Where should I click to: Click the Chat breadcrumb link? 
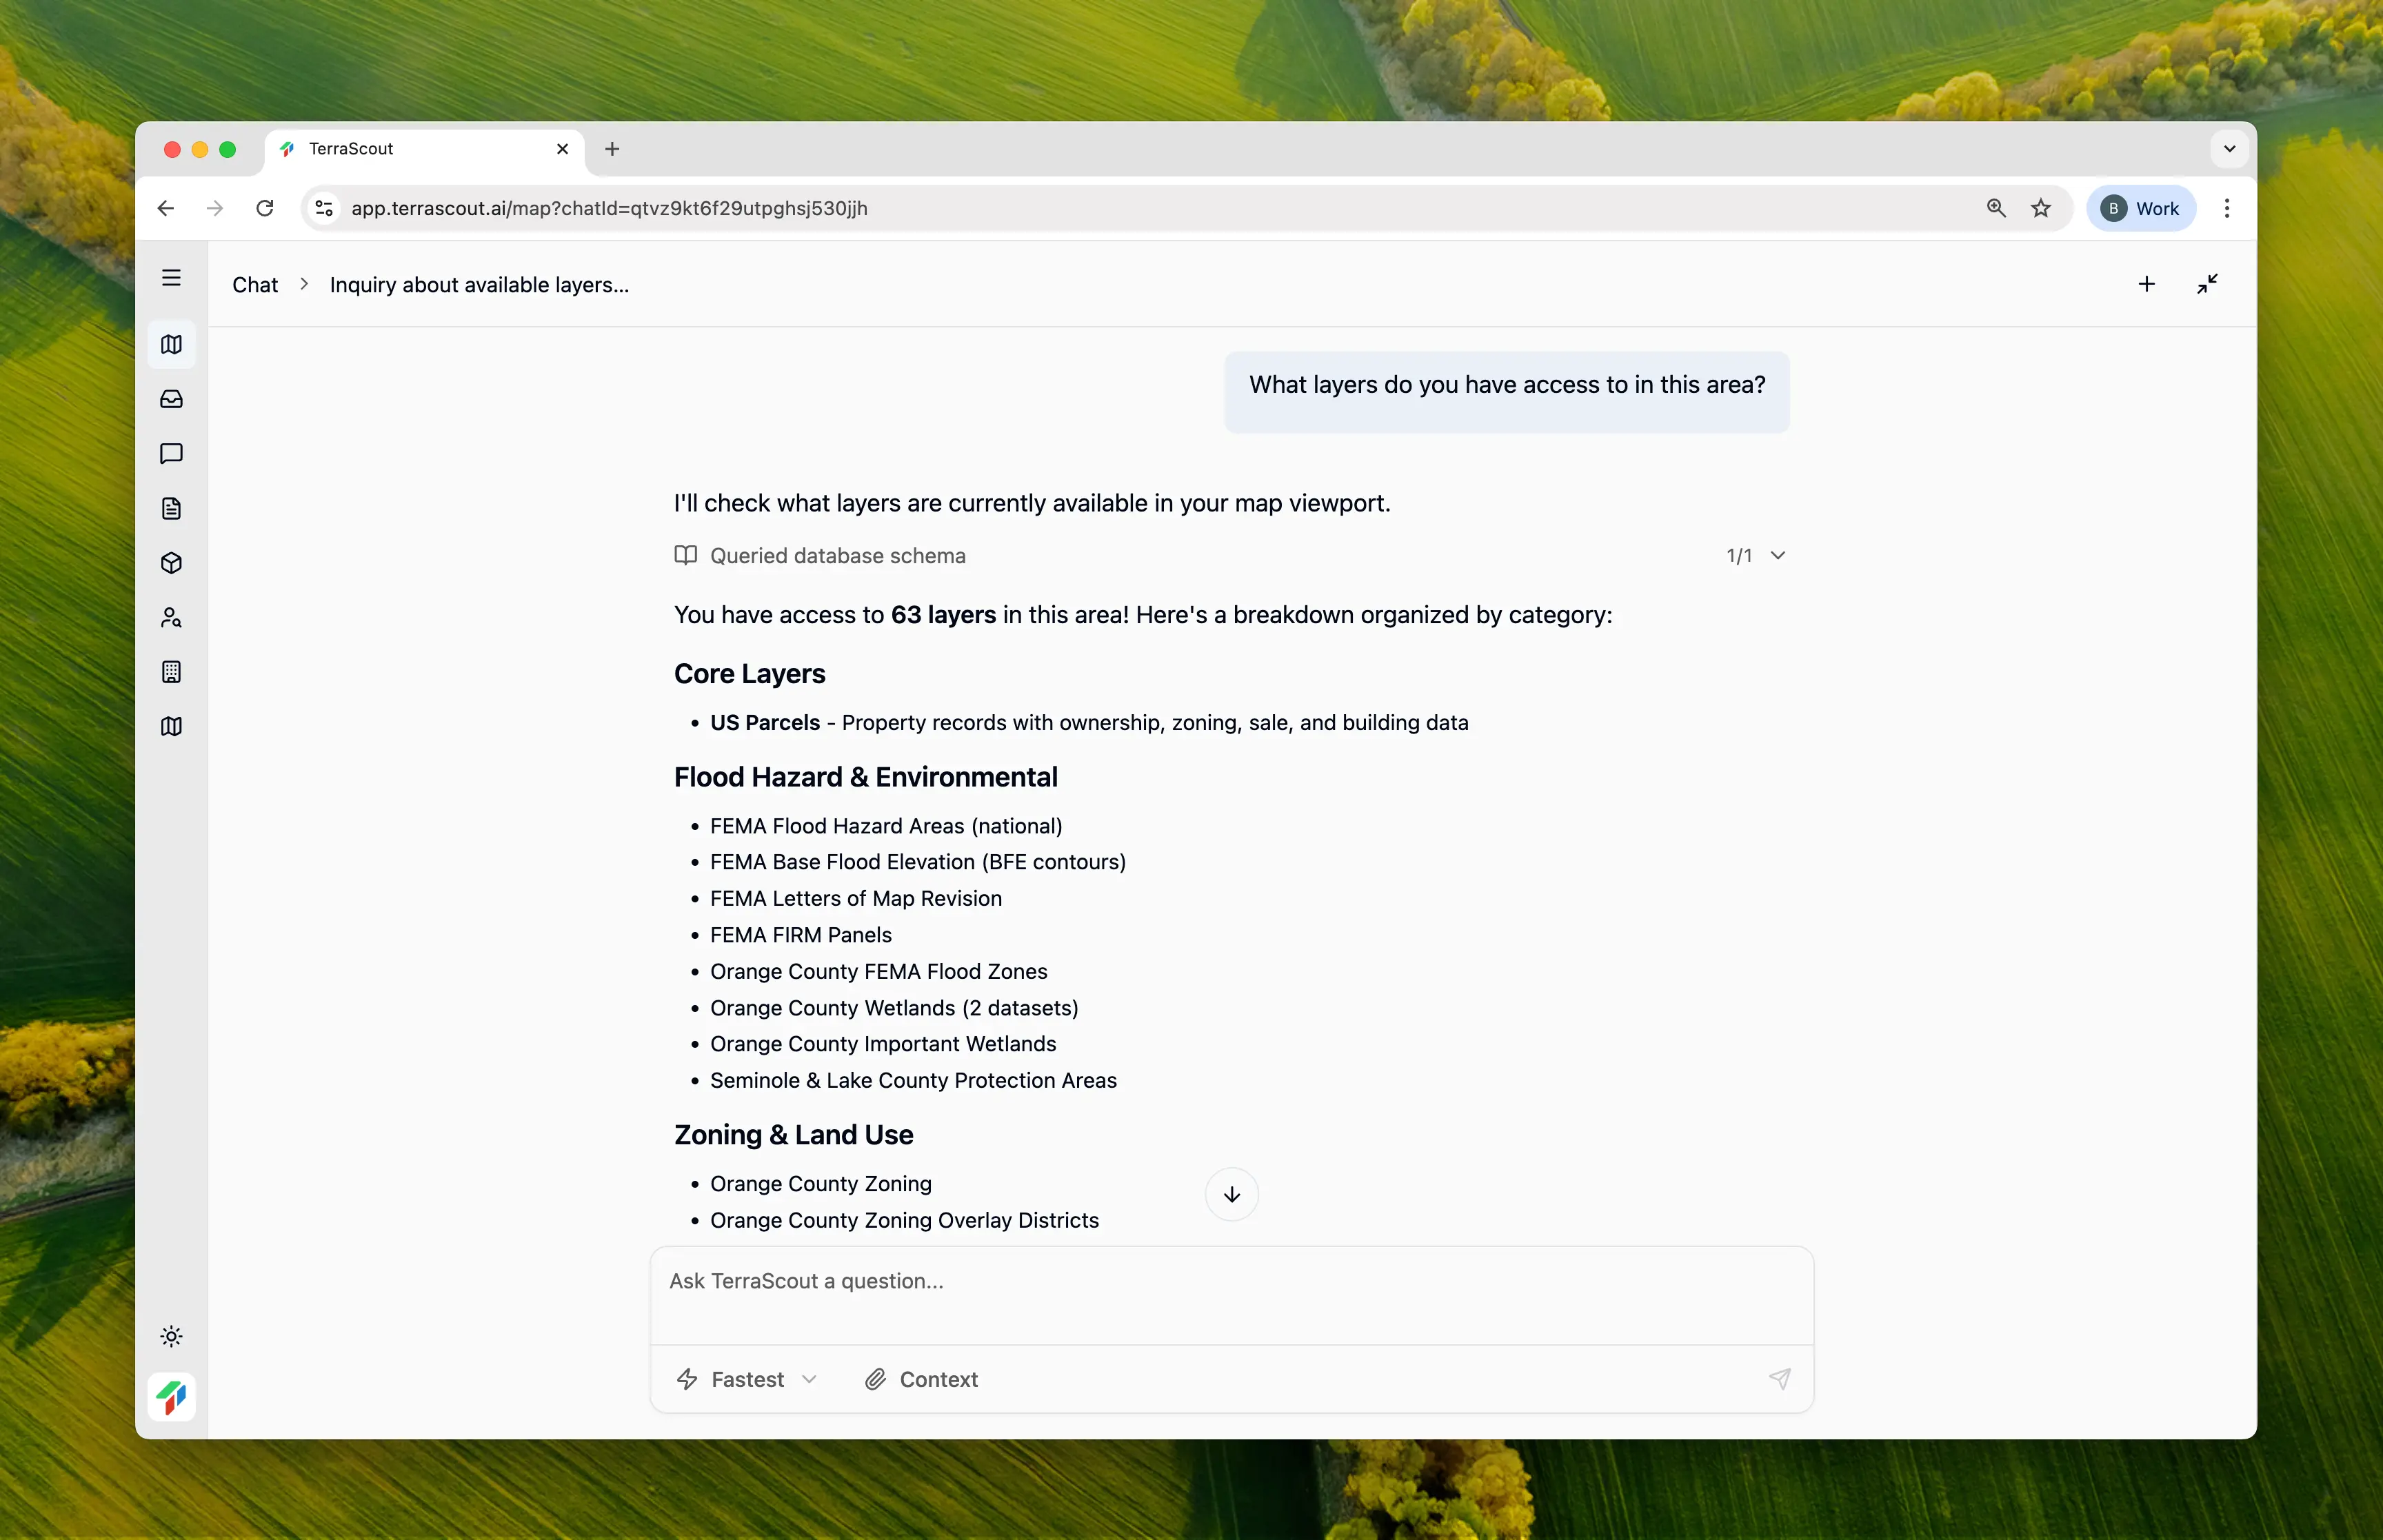pos(255,285)
